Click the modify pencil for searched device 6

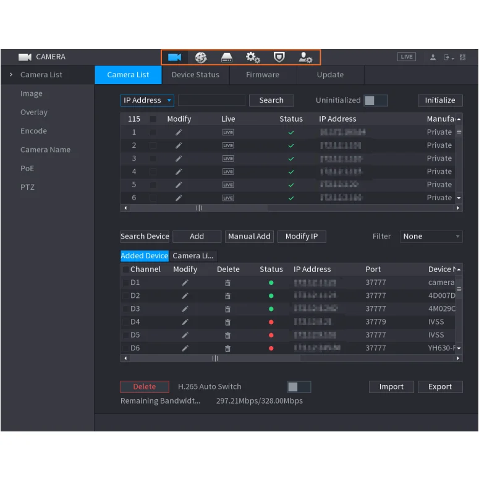click(x=179, y=198)
